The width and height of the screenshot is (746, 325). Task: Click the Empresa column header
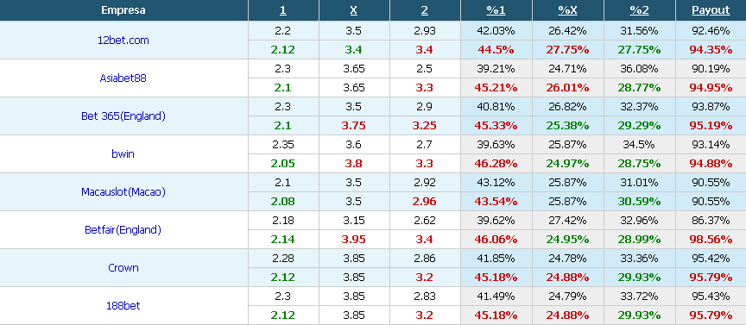(x=123, y=10)
